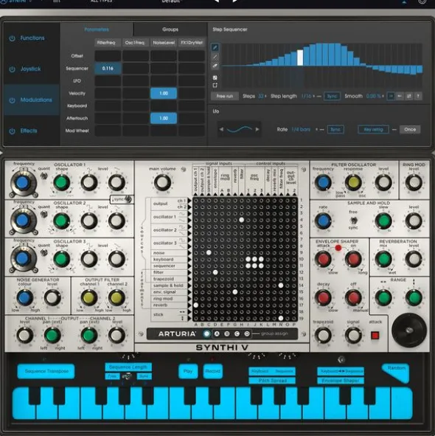Set sequencer direction to random question mark
The width and height of the screenshot is (435, 436).
click(418, 96)
